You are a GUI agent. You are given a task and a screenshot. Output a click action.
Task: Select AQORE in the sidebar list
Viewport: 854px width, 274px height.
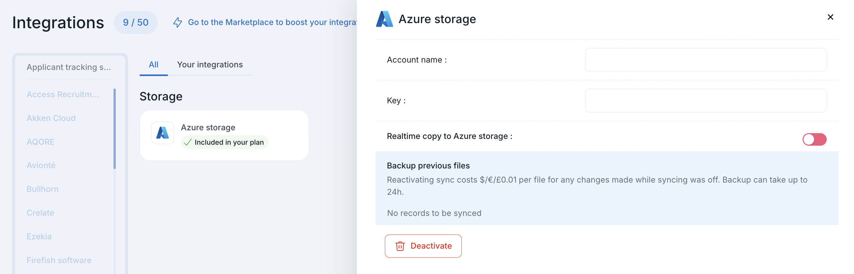(x=41, y=141)
